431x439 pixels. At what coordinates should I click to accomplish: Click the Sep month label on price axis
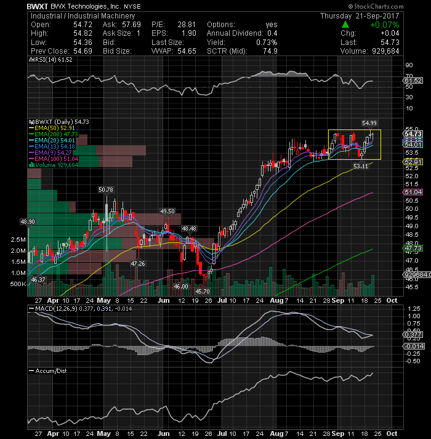tap(337, 300)
